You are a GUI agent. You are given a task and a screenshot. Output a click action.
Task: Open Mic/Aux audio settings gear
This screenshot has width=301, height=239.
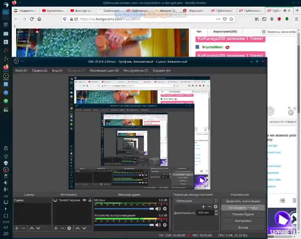pyautogui.click(x=165, y=209)
